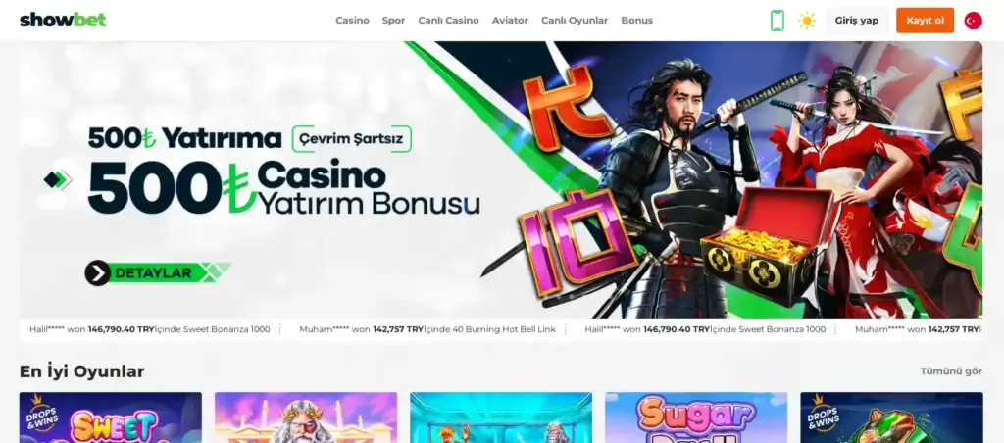
Task: Open the Sugar Rush game thumbnail
Action: click(x=696, y=418)
